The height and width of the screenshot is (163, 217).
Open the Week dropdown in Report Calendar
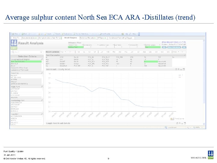click(x=178, y=52)
